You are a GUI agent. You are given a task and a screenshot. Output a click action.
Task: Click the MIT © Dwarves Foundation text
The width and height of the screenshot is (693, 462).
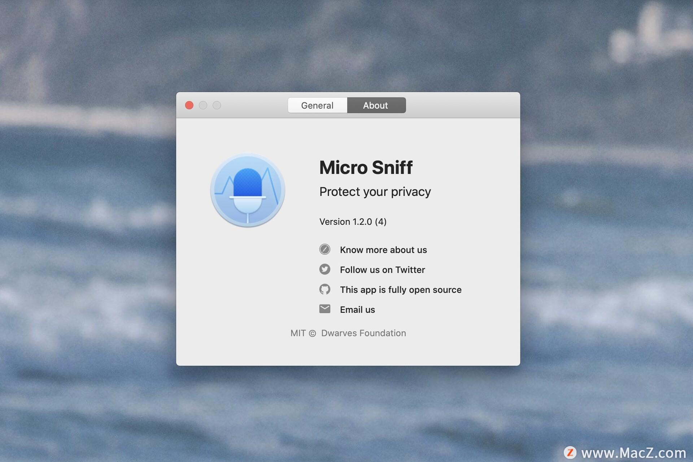[348, 333]
